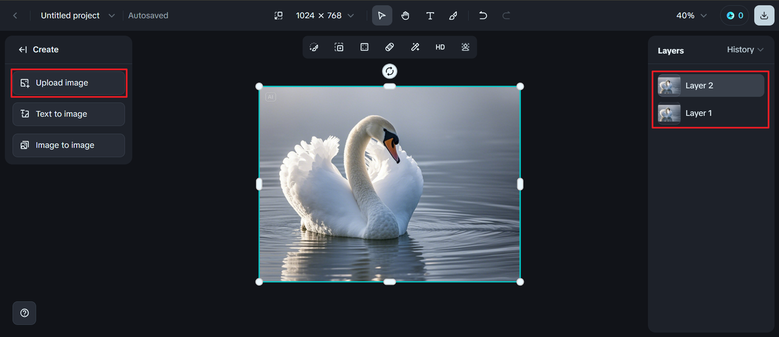
Task: Click the dashed-square plus icon in floating toolbar
Action: 339,47
